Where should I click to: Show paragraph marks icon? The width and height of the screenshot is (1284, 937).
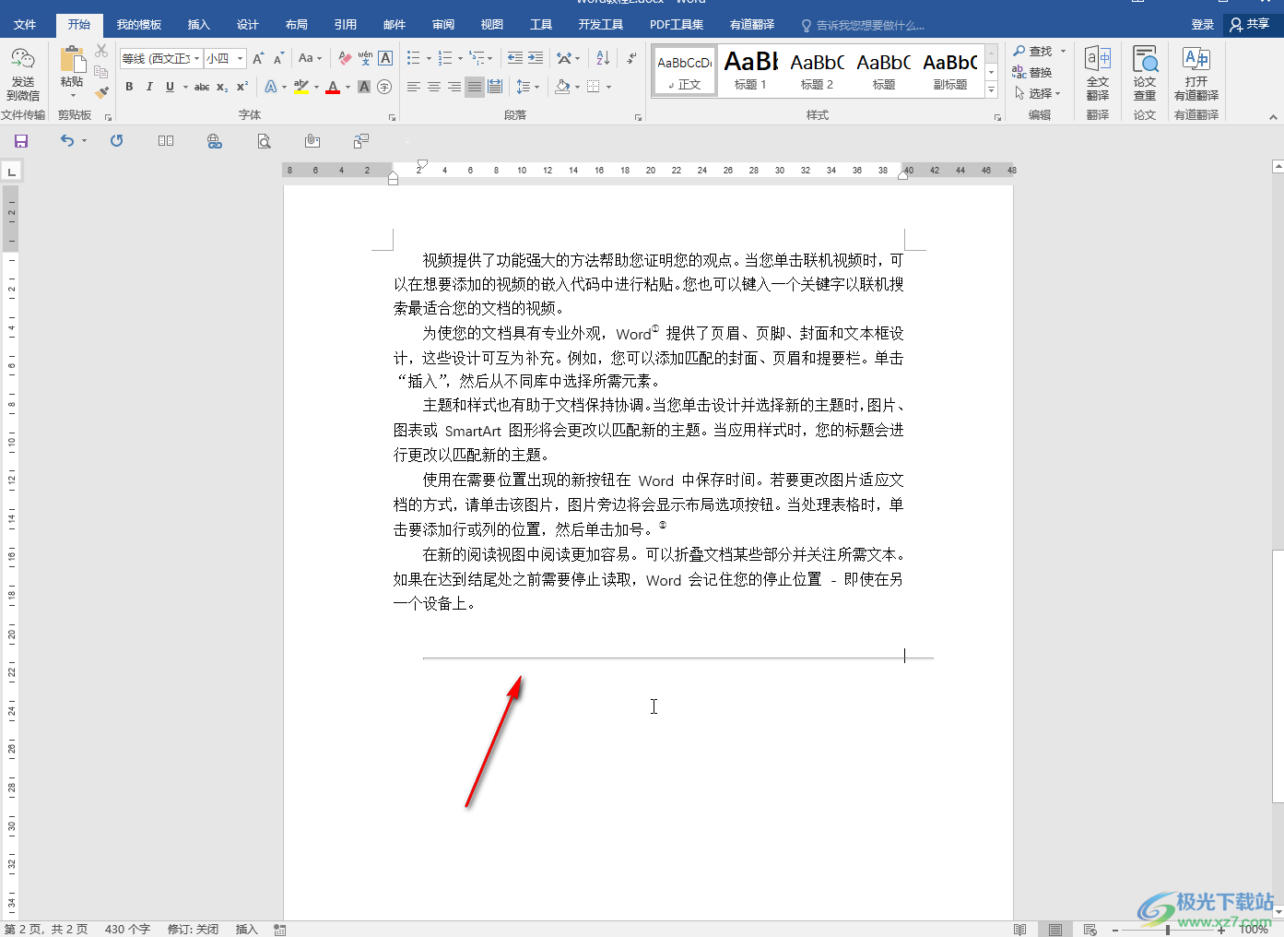click(x=631, y=58)
